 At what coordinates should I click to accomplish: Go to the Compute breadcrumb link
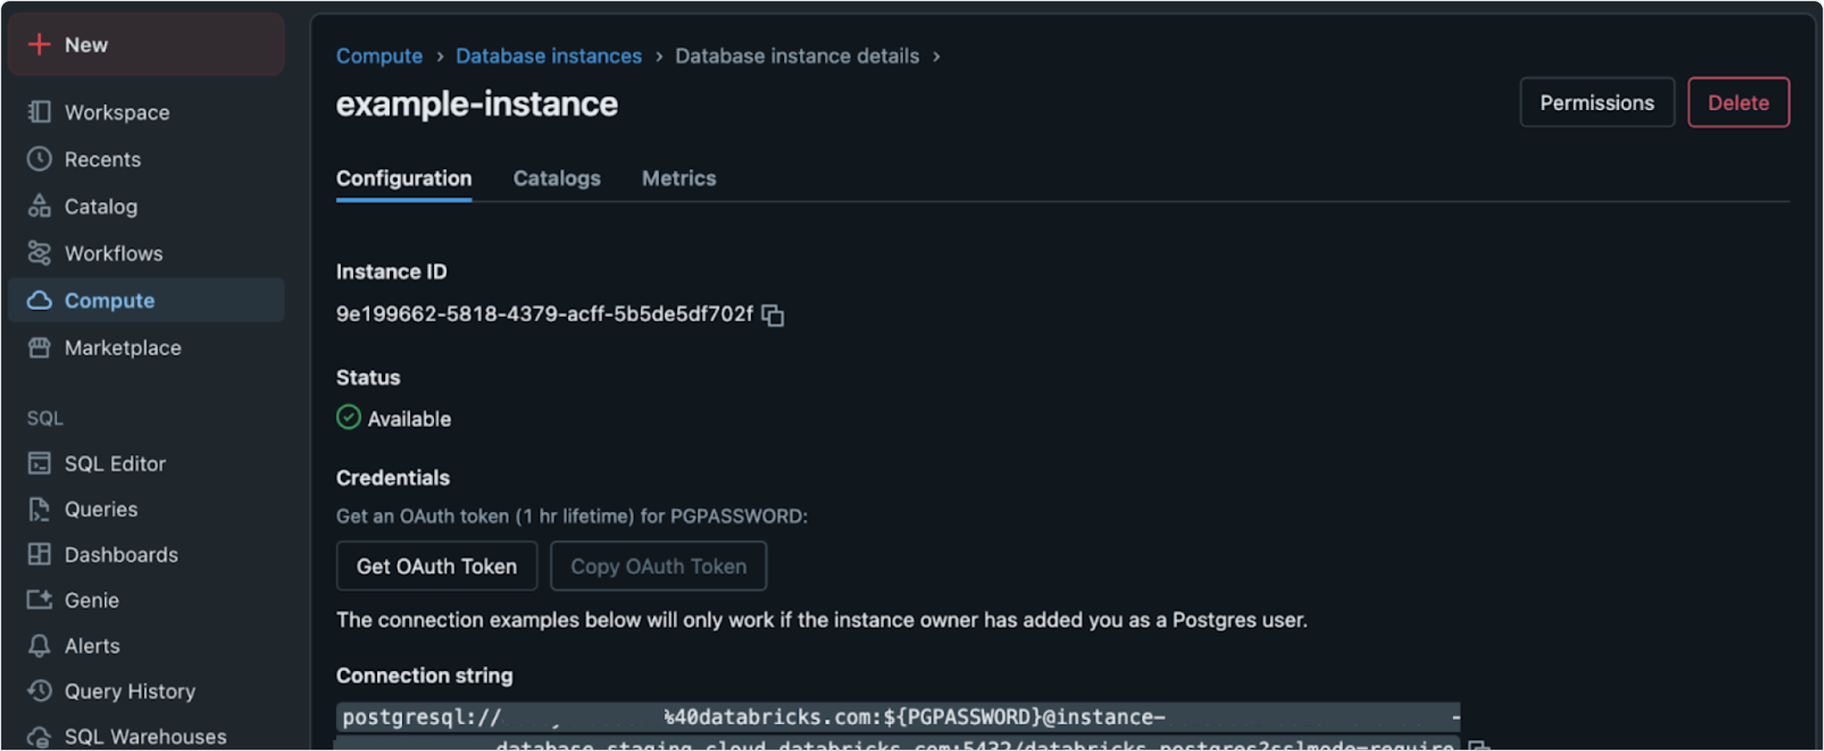(379, 56)
